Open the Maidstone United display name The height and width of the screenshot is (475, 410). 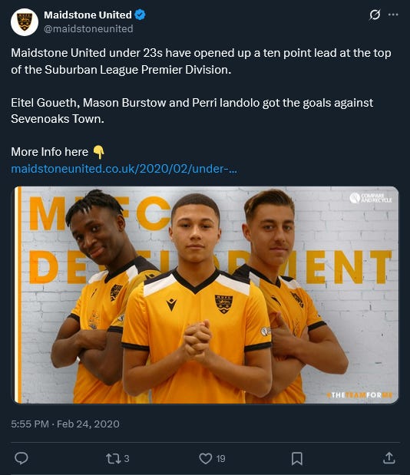[88, 15]
